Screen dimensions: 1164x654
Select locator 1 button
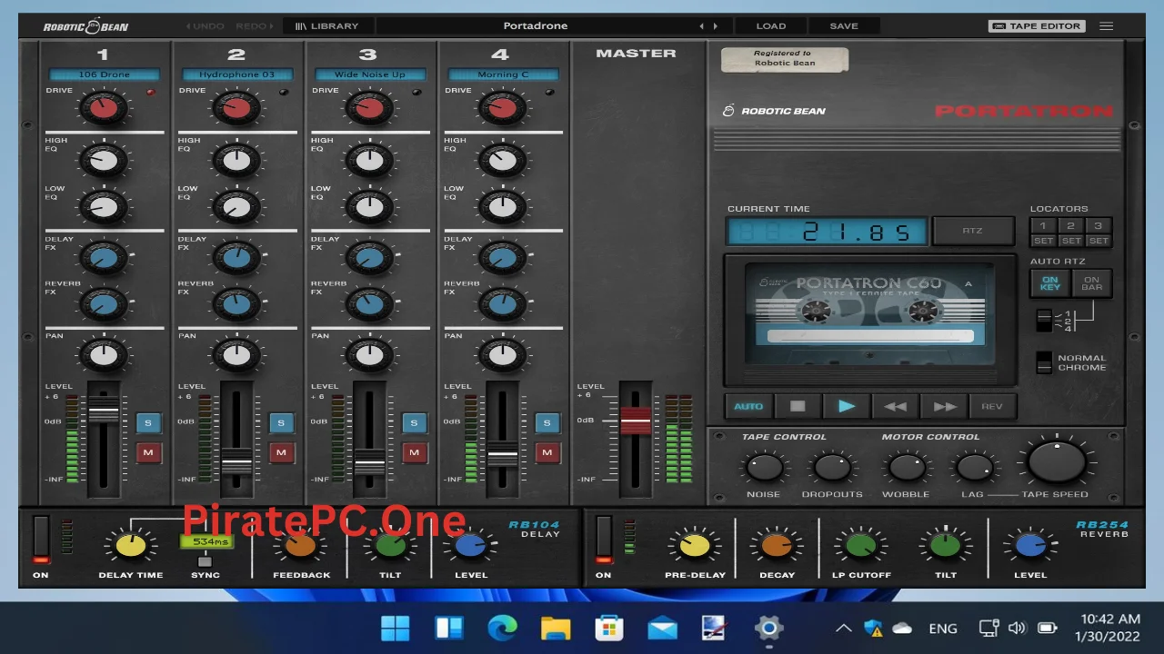coord(1043,225)
